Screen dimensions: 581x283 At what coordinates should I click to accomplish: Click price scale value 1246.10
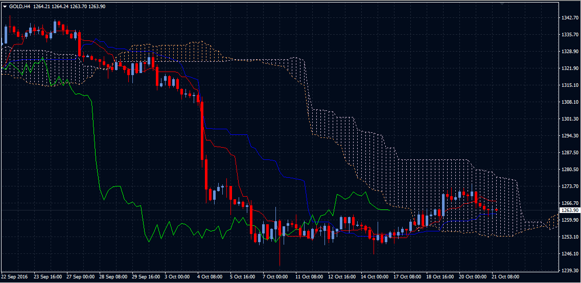570,254
